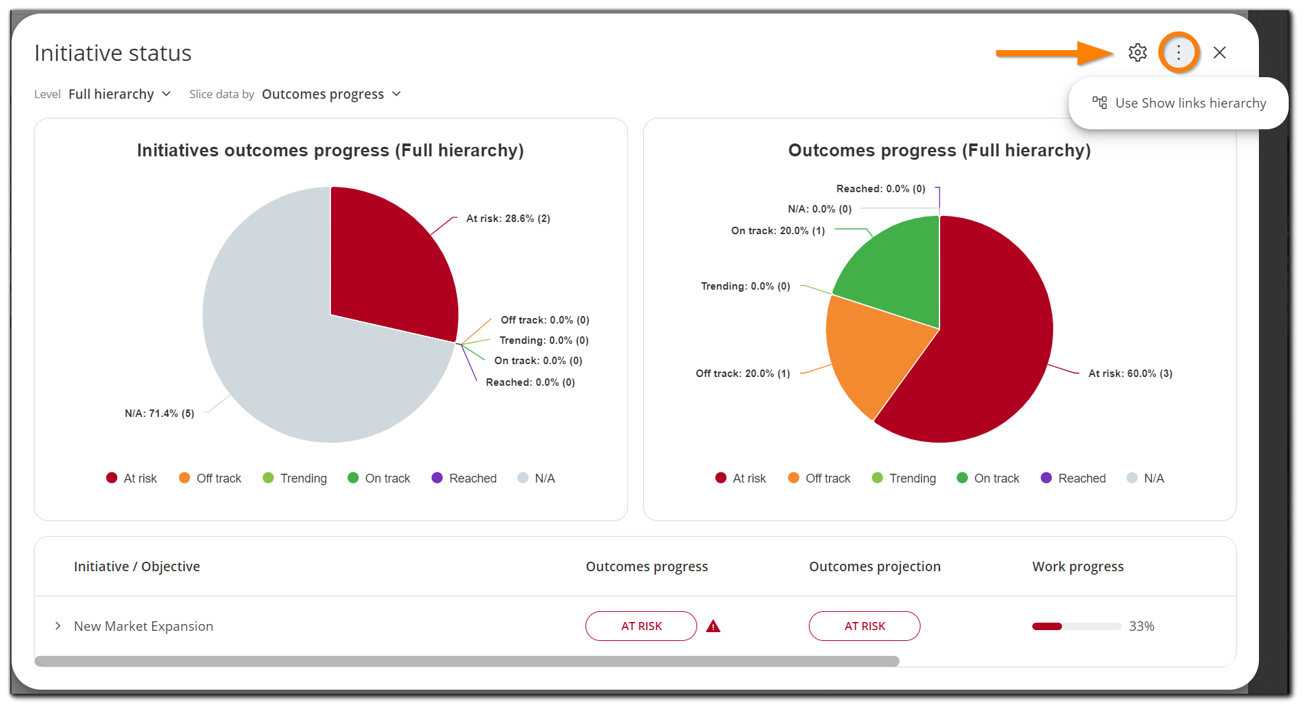Click the red warning triangle icon
Image resolution: width=1307 pixels, height=712 pixels.
pos(713,626)
